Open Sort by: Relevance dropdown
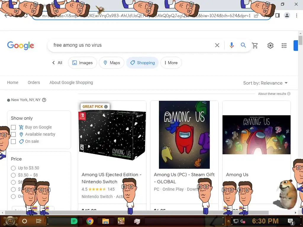This screenshot has height=227, width=303. (265, 83)
